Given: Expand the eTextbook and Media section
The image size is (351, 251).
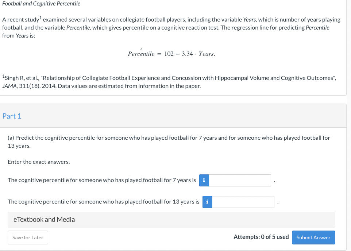Looking at the screenshot, I should (x=171, y=219).
